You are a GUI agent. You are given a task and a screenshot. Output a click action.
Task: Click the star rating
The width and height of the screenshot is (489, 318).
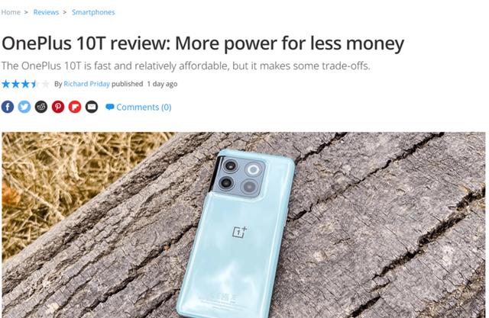point(25,84)
